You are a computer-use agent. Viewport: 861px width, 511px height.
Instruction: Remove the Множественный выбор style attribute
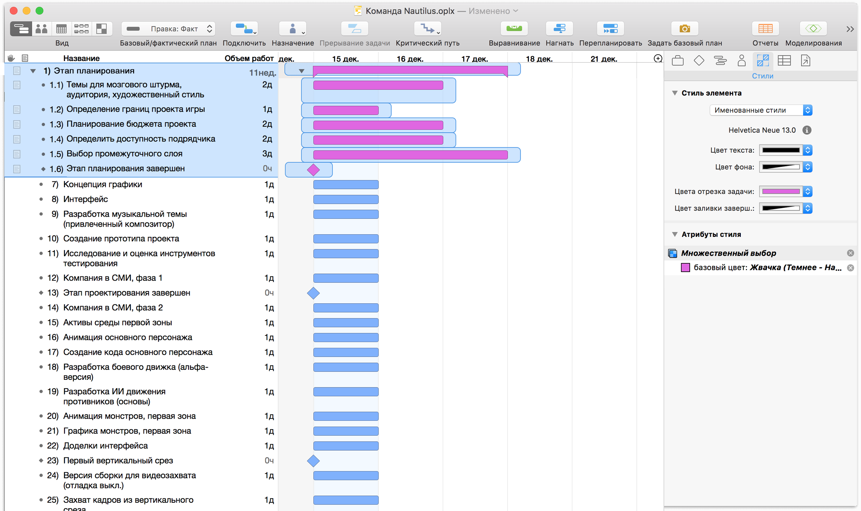coord(850,253)
